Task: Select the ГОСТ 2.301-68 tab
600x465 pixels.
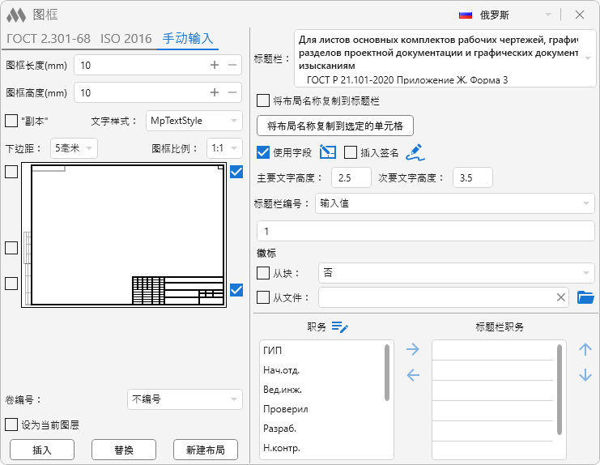Action: (48, 38)
